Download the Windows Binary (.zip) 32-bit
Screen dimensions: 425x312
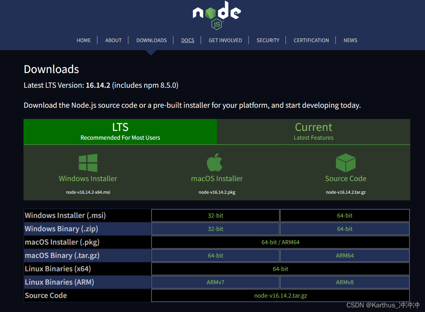pyautogui.click(x=215, y=229)
